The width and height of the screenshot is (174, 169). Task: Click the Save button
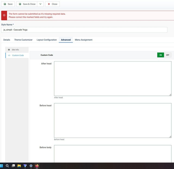click(8, 4)
